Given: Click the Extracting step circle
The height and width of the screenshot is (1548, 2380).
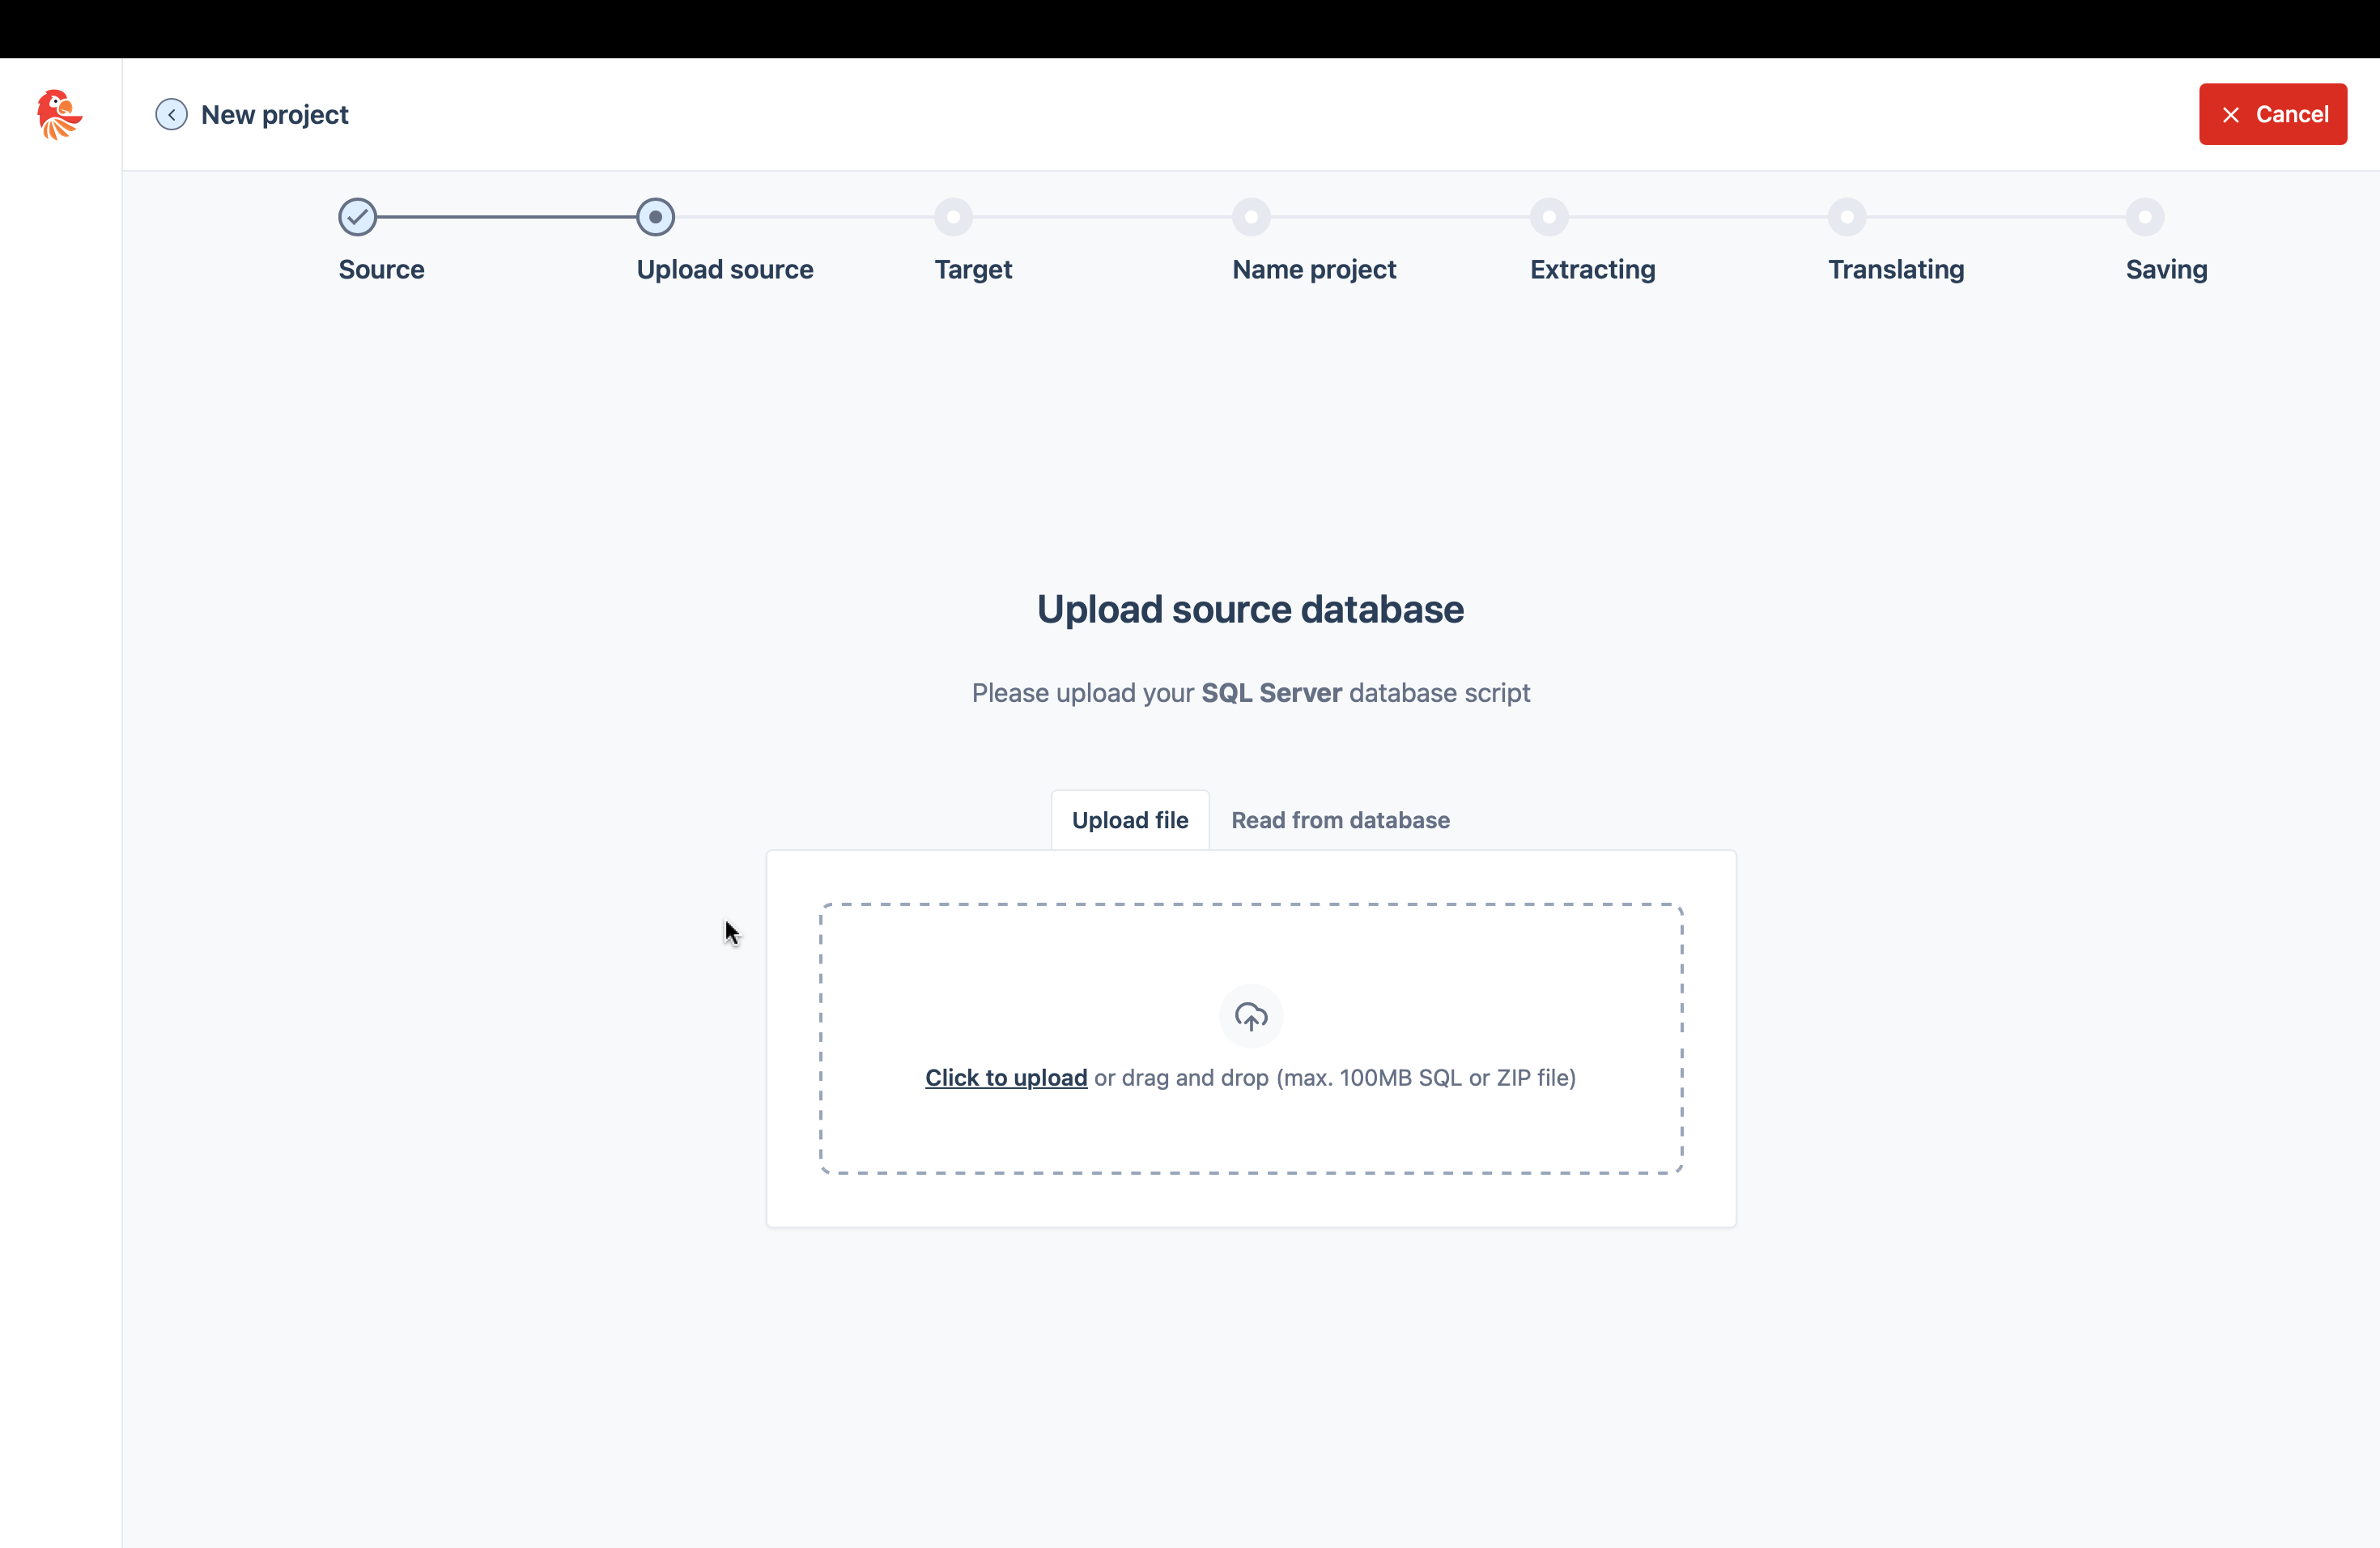Looking at the screenshot, I should tap(1549, 217).
